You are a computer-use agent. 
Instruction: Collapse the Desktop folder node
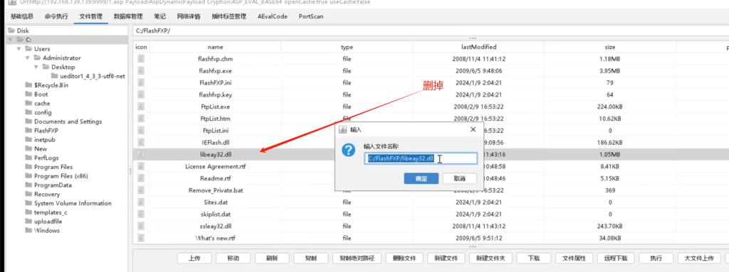pos(36,67)
